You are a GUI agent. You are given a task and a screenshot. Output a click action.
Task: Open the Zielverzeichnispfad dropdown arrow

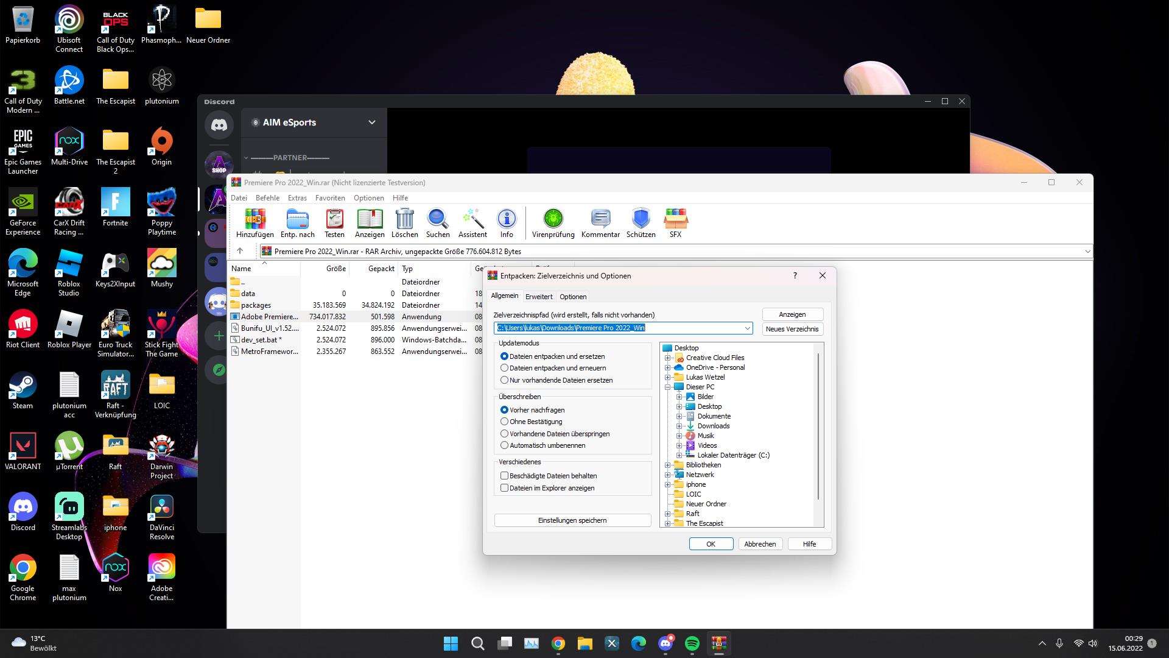(x=747, y=328)
